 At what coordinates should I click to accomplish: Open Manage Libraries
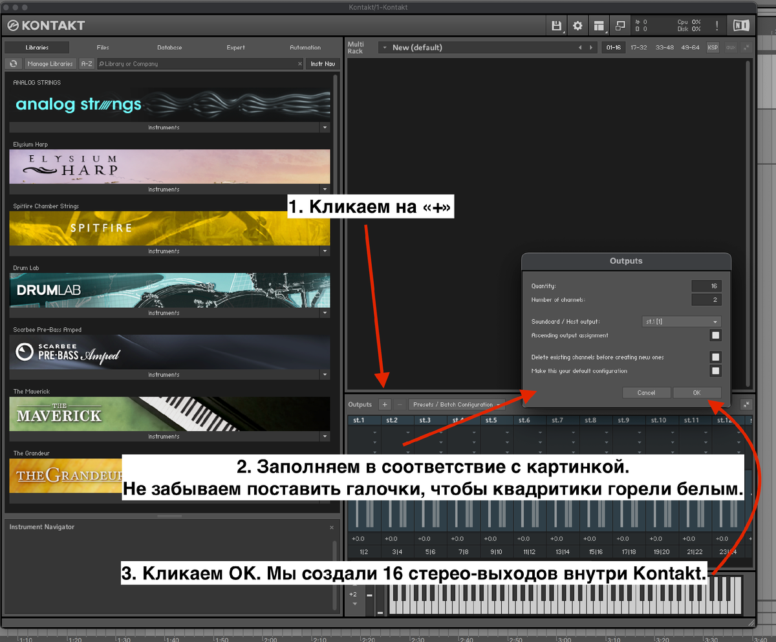click(x=50, y=64)
